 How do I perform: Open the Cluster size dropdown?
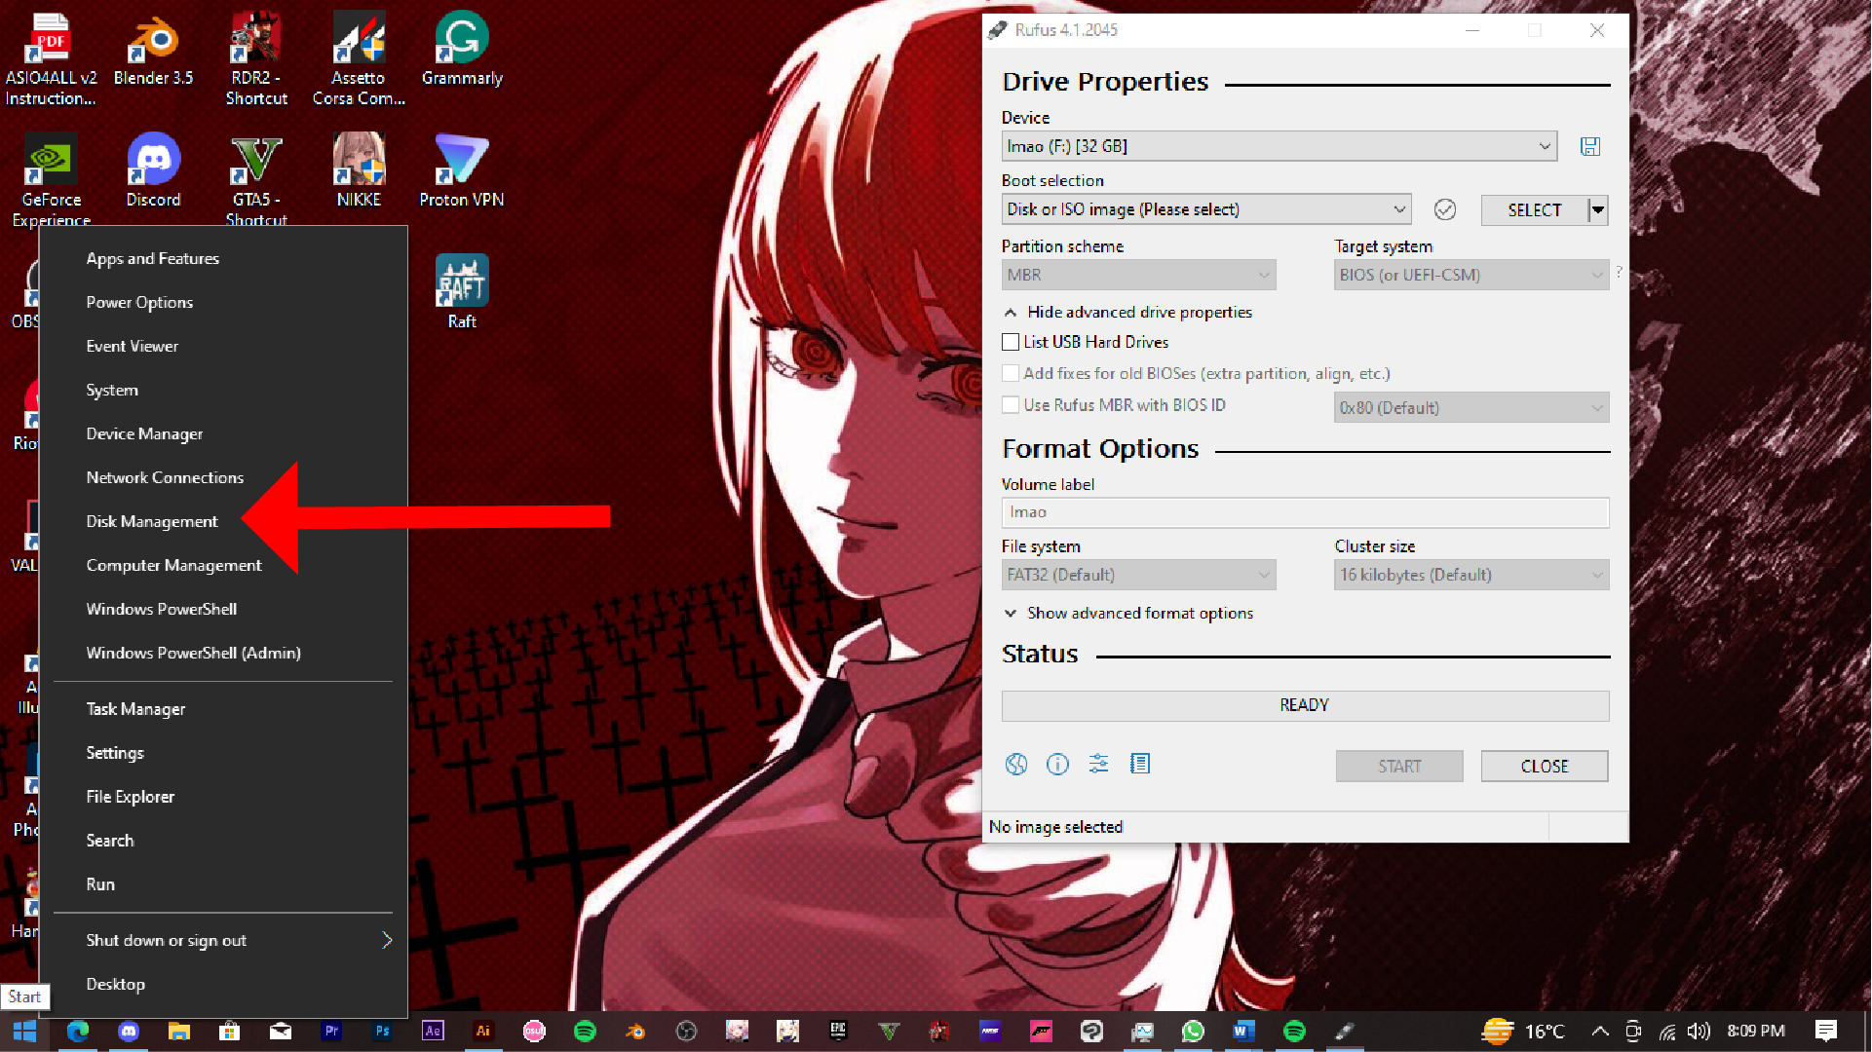coord(1471,575)
